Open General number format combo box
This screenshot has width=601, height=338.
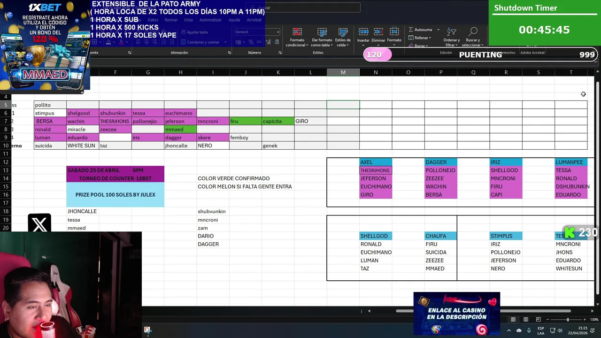[256, 32]
